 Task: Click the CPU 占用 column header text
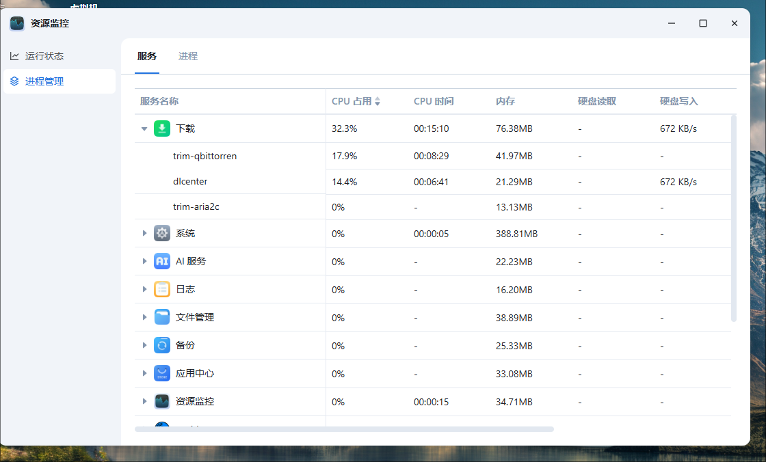(352, 101)
